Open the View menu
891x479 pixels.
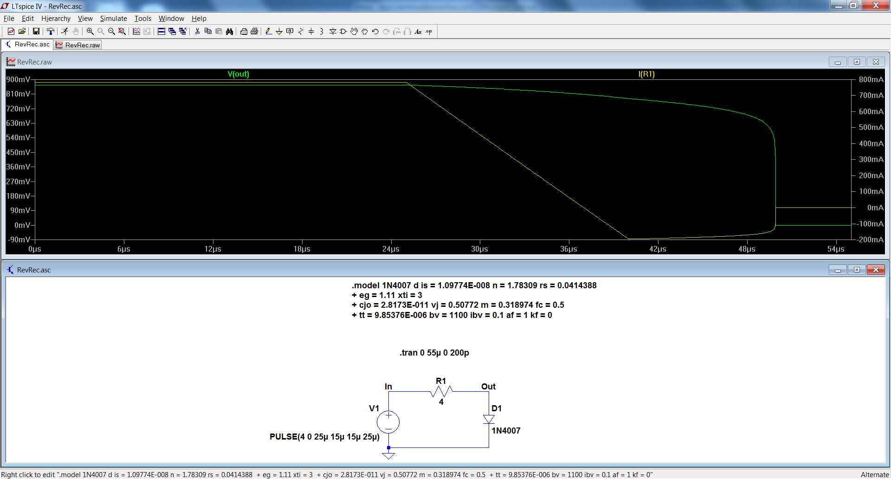tap(85, 19)
